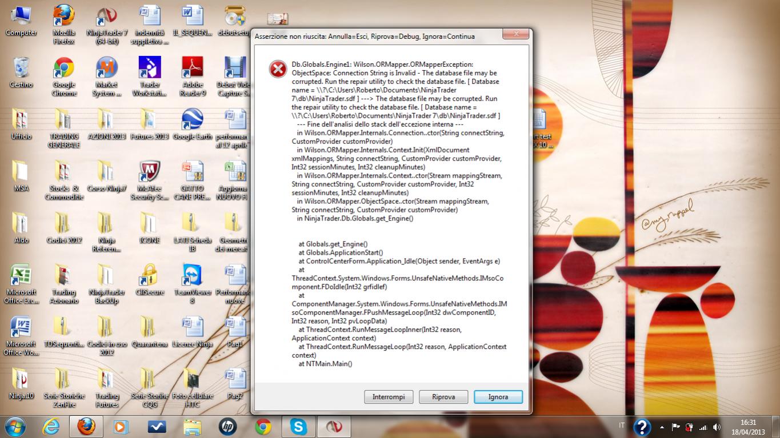Select the Trader Workstation desktop icon
This screenshot has width=780, height=438.
[150, 77]
